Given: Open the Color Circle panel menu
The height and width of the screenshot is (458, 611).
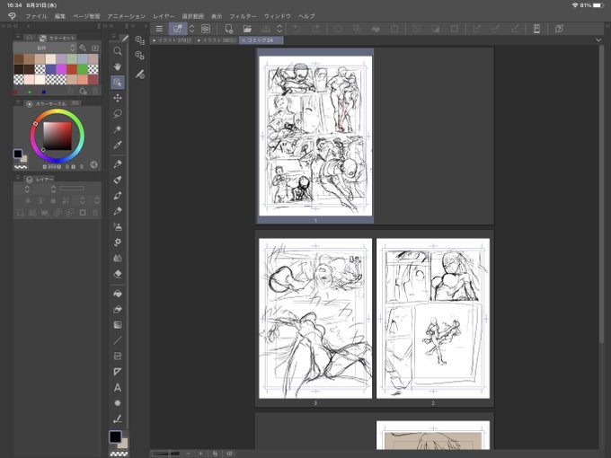Looking at the screenshot, I should pyautogui.click(x=18, y=102).
